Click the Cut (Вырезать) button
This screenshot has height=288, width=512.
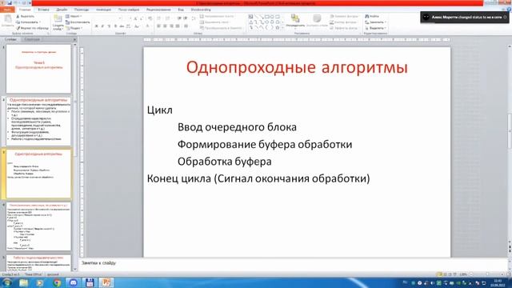coord(25,16)
